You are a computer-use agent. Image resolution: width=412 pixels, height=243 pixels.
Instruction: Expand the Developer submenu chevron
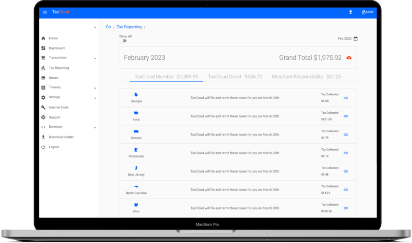click(95, 127)
